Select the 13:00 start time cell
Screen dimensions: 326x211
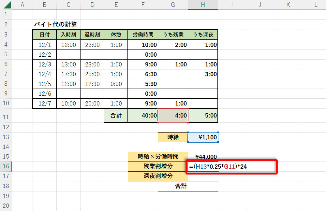click(68, 64)
